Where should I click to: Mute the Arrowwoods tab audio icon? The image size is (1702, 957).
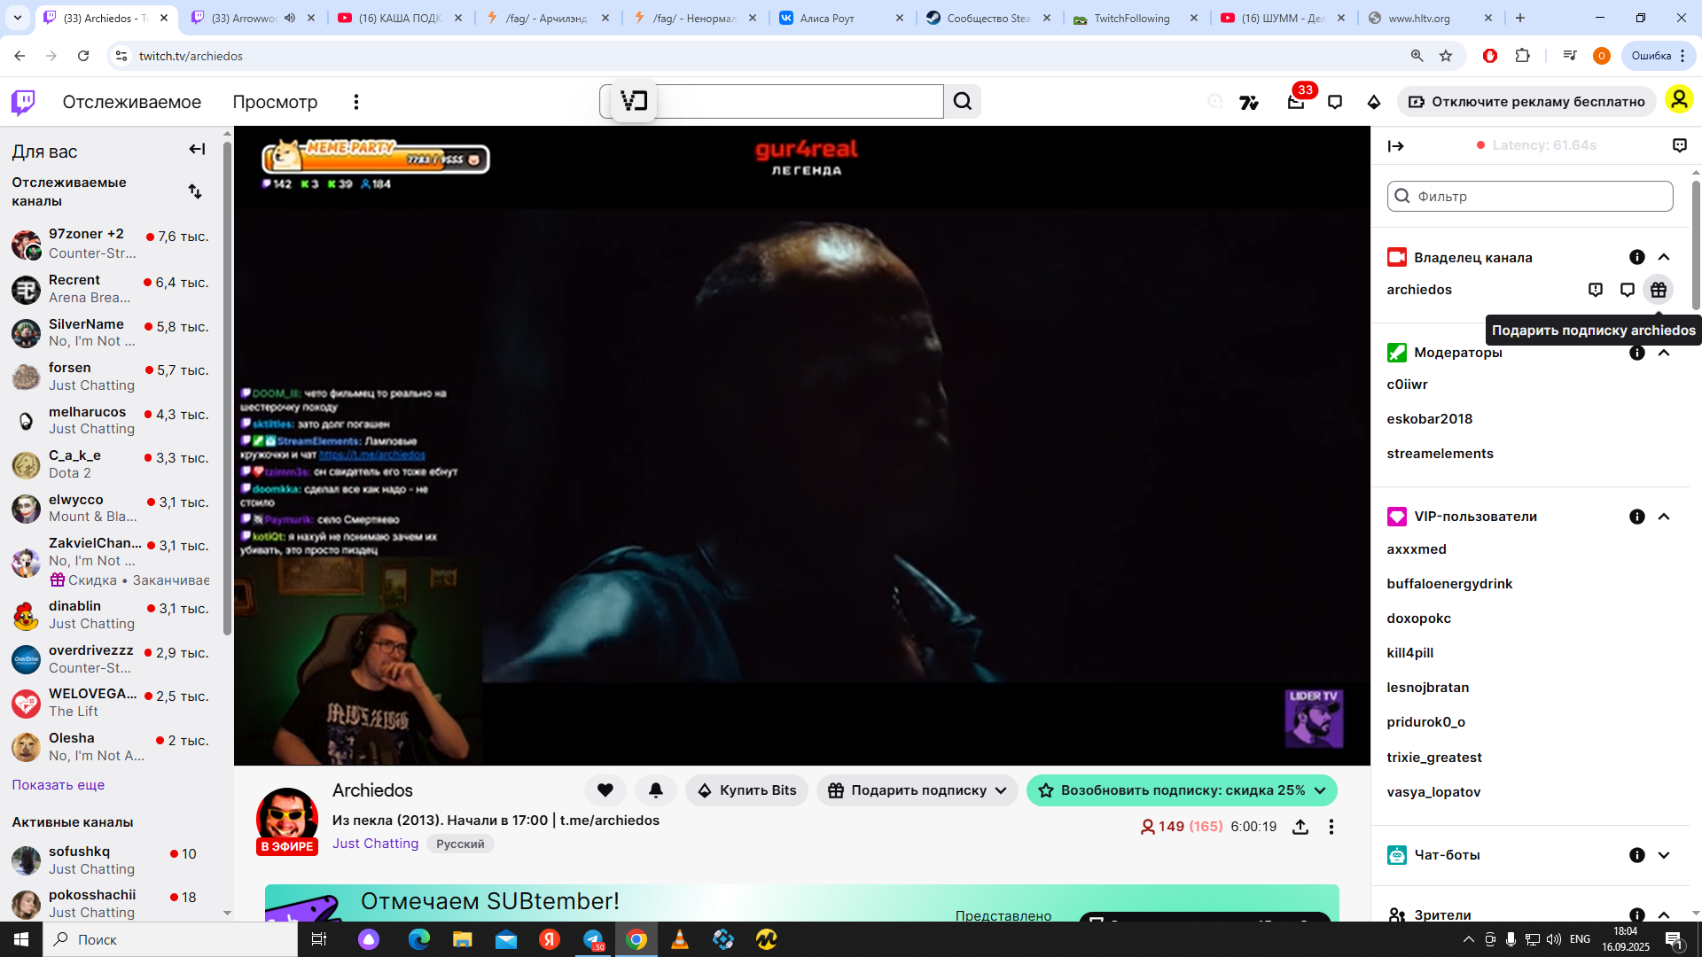290,18
